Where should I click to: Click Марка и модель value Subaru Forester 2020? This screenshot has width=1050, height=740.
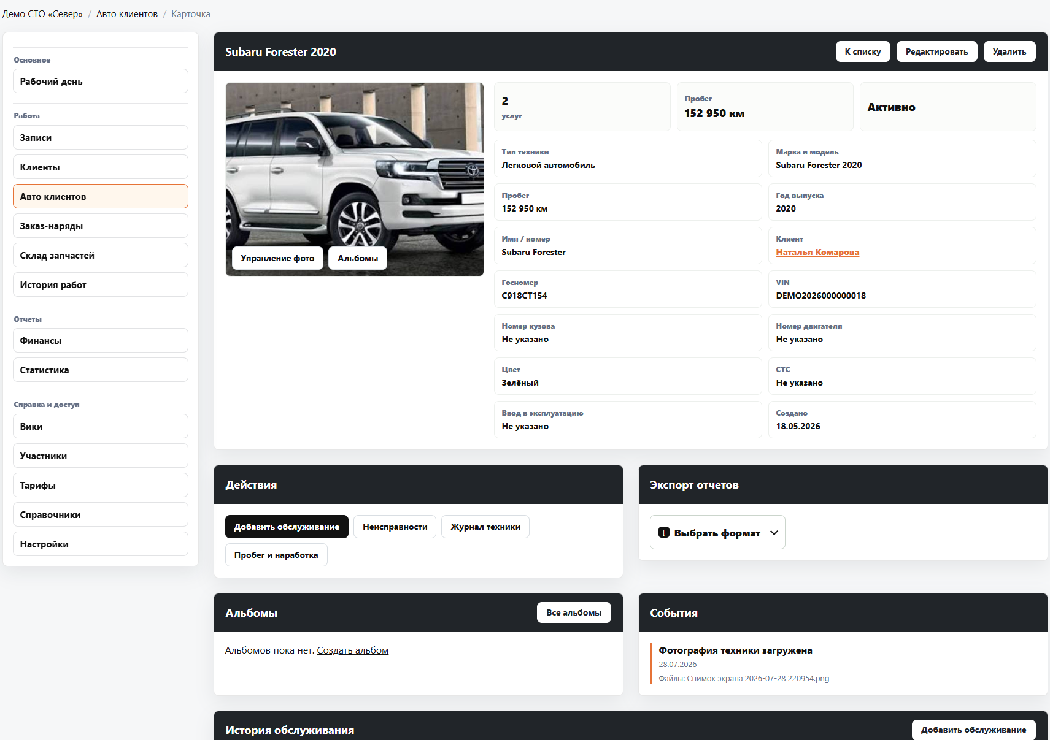coord(819,165)
